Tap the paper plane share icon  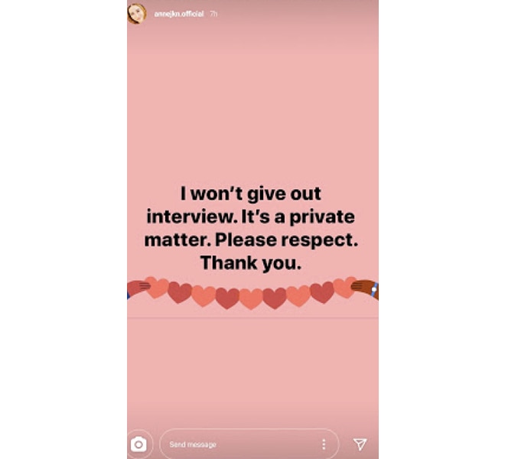(x=360, y=444)
